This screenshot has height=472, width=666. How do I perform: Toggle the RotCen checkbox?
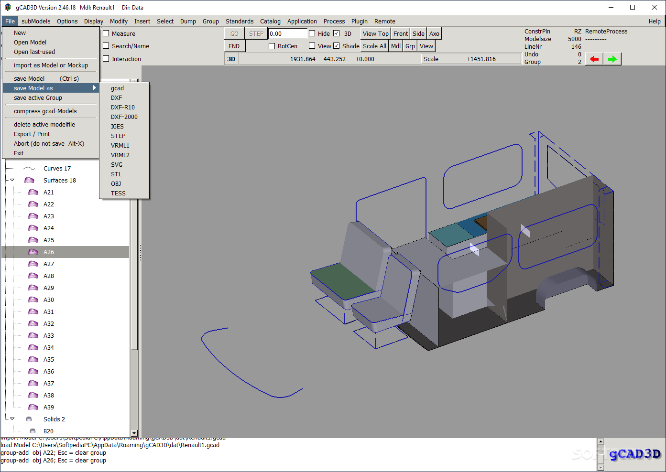272,46
